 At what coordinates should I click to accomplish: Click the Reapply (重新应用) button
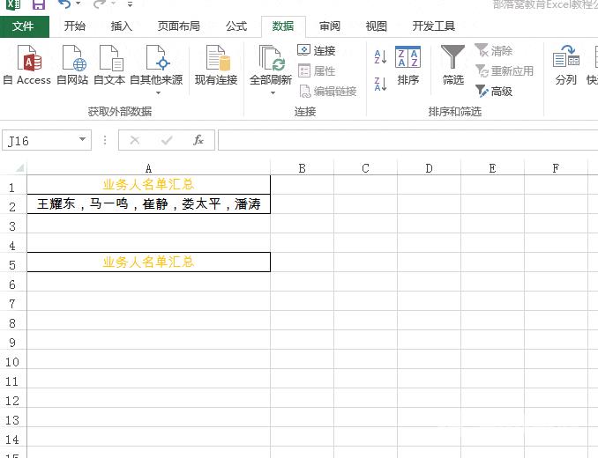point(505,70)
